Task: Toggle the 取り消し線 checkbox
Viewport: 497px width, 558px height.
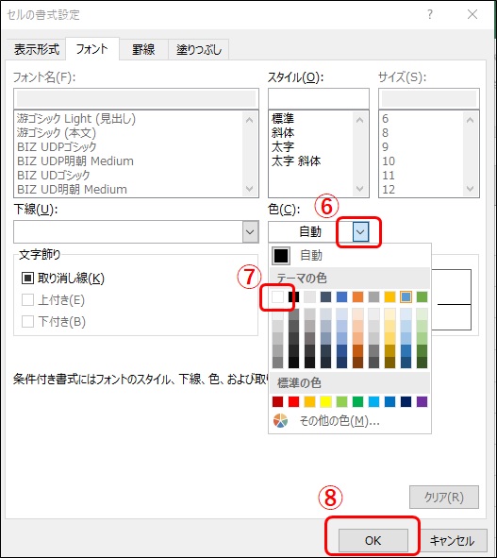Action: [x=27, y=279]
